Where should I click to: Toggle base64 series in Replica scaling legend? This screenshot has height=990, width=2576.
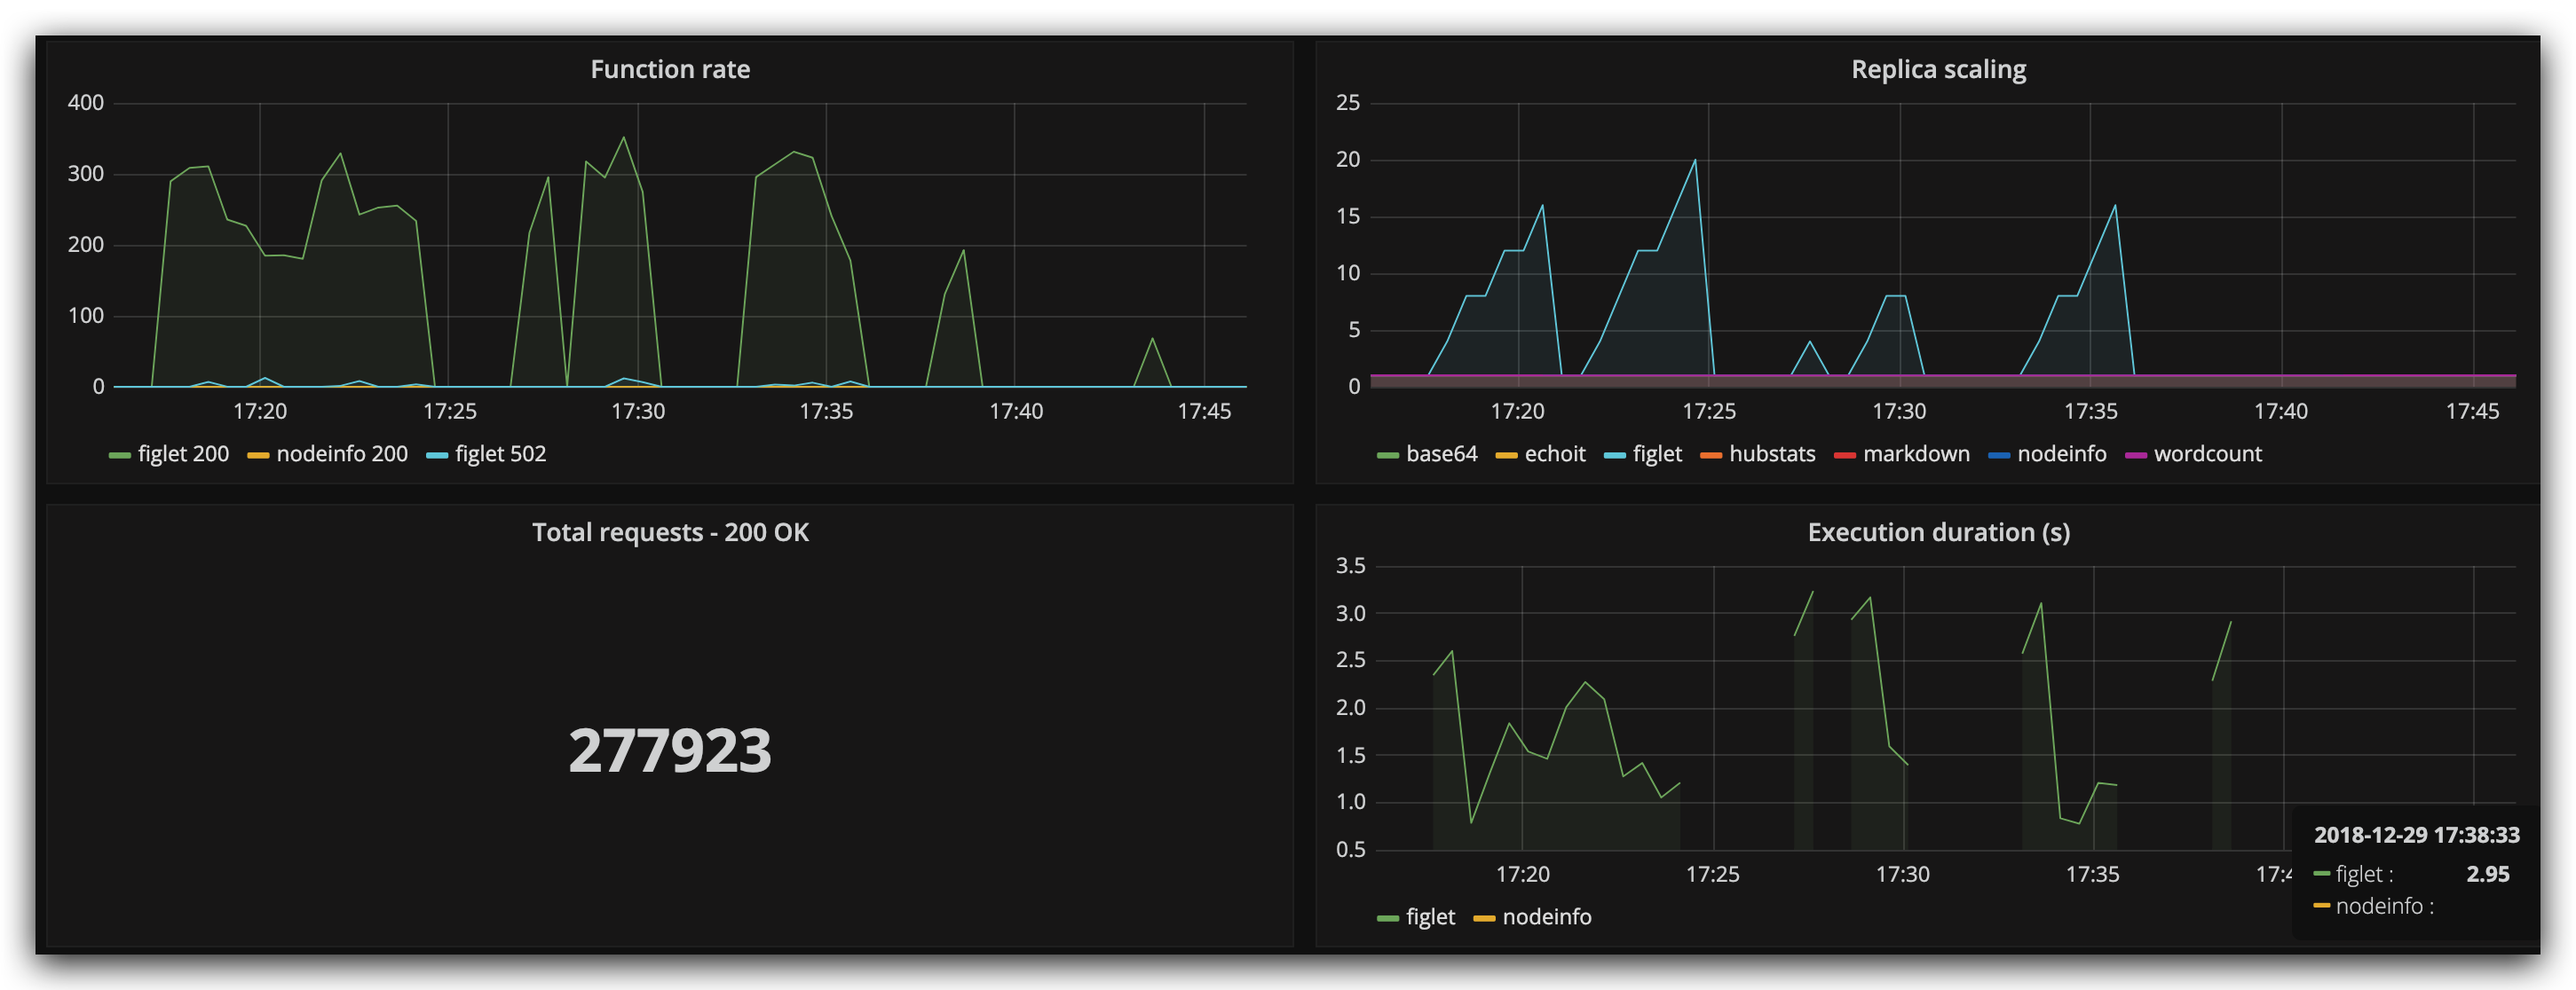[x=1441, y=453]
